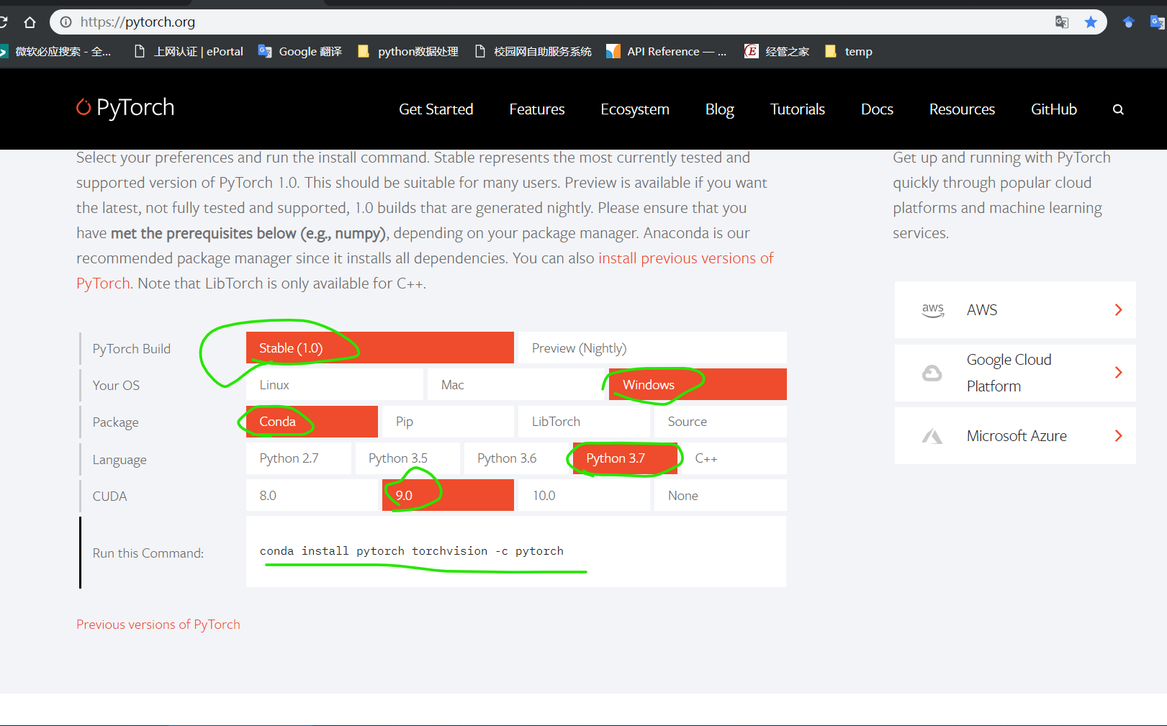
Task: Open the python数据处理 bookmark folder
Action: click(408, 51)
